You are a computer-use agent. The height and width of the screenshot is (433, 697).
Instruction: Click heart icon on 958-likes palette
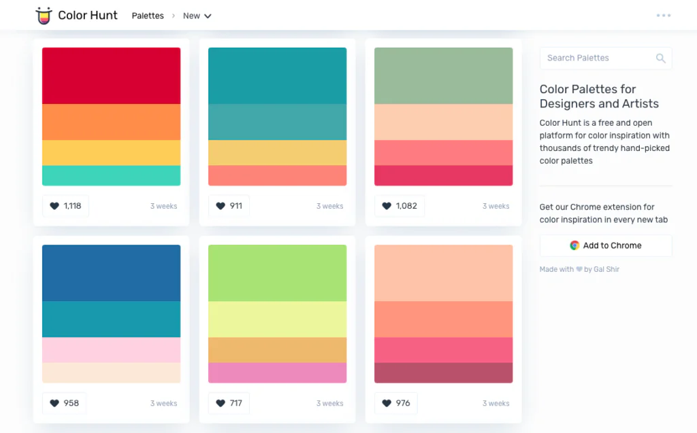(x=54, y=403)
